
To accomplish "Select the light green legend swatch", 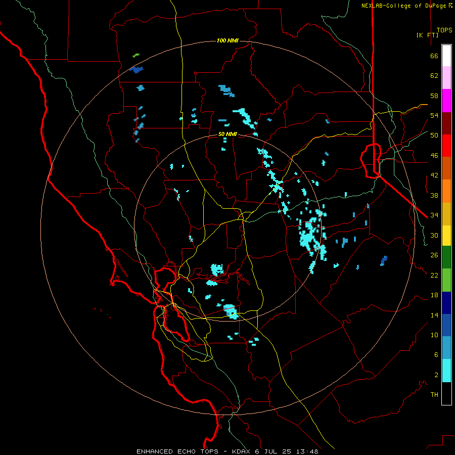I will point(446,280).
